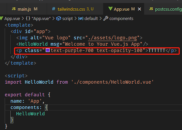182x130 pixels.
Task: Click the closing template tag
Action: (x=20, y=63)
